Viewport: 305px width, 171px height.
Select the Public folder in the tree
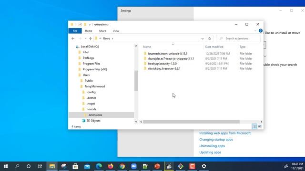[89, 81]
